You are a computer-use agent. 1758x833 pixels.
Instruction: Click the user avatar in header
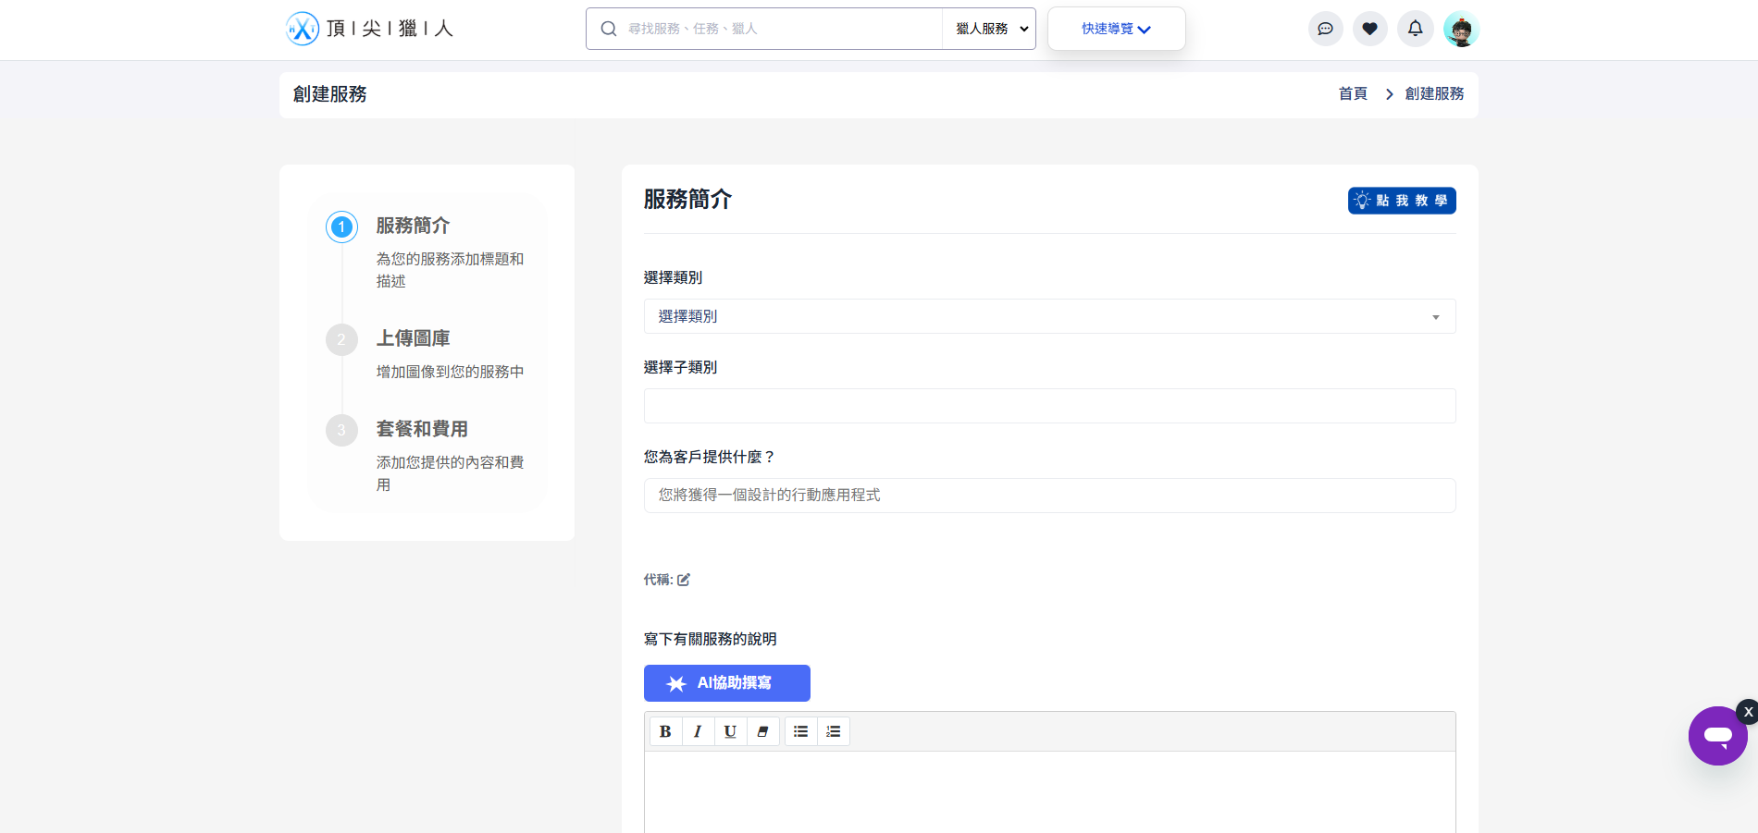pos(1461,30)
